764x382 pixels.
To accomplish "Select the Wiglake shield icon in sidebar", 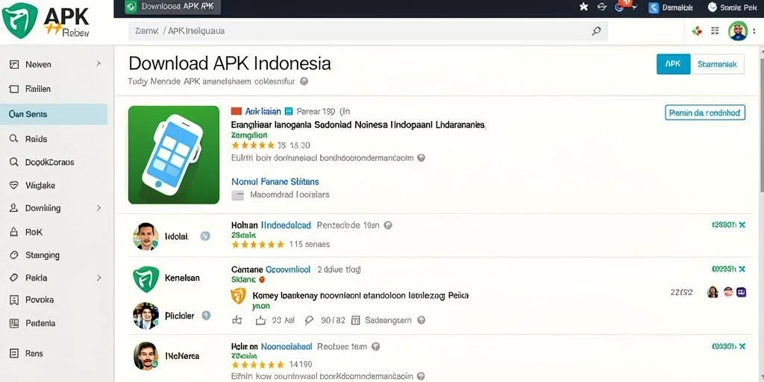I will pos(14,185).
